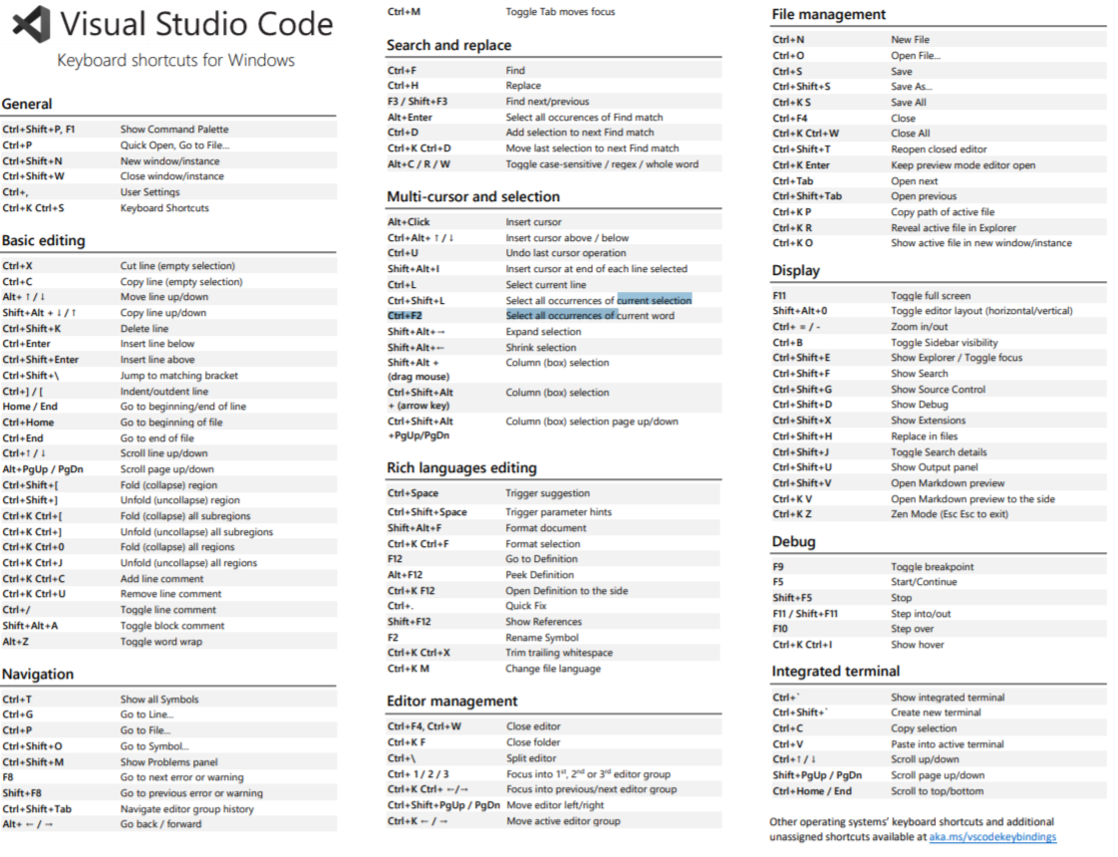Click the "File management" section heading
1118x857 pixels.
828,14
